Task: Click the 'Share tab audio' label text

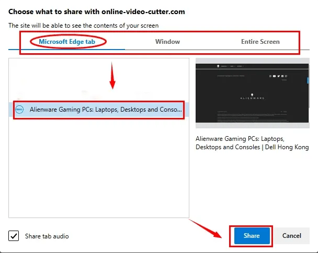Action: tap(47, 236)
